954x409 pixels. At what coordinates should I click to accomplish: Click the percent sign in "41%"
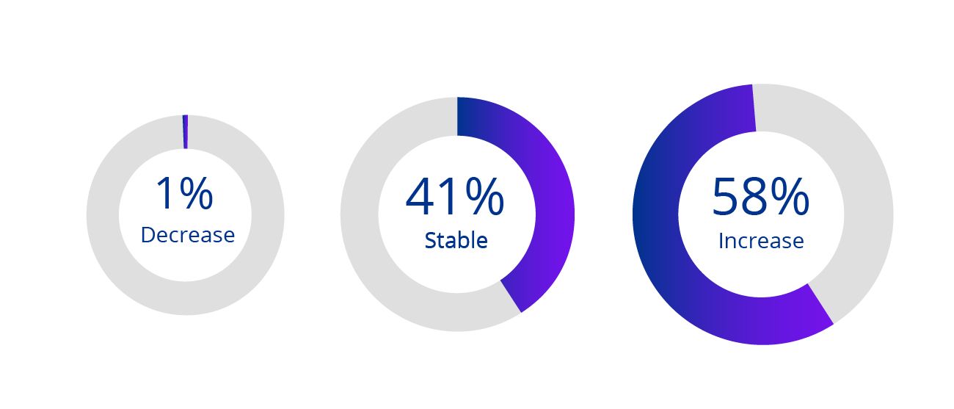coord(484,198)
